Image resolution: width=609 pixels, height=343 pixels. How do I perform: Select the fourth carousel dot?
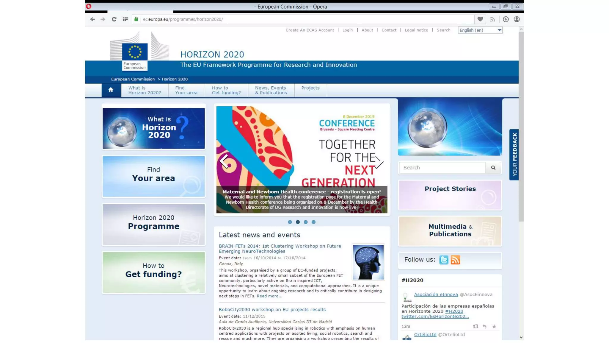(x=313, y=222)
